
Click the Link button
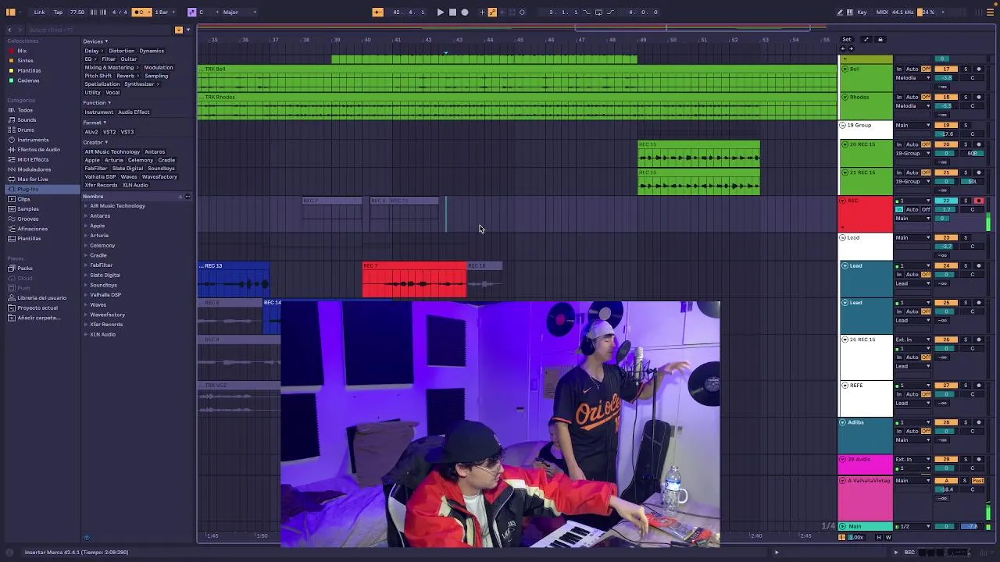pos(39,12)
